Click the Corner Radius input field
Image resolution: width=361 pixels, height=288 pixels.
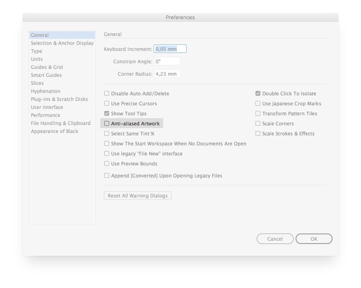(167, 74)
